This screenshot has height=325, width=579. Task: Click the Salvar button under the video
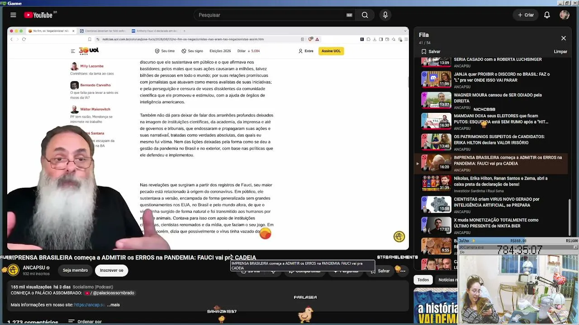380,271
